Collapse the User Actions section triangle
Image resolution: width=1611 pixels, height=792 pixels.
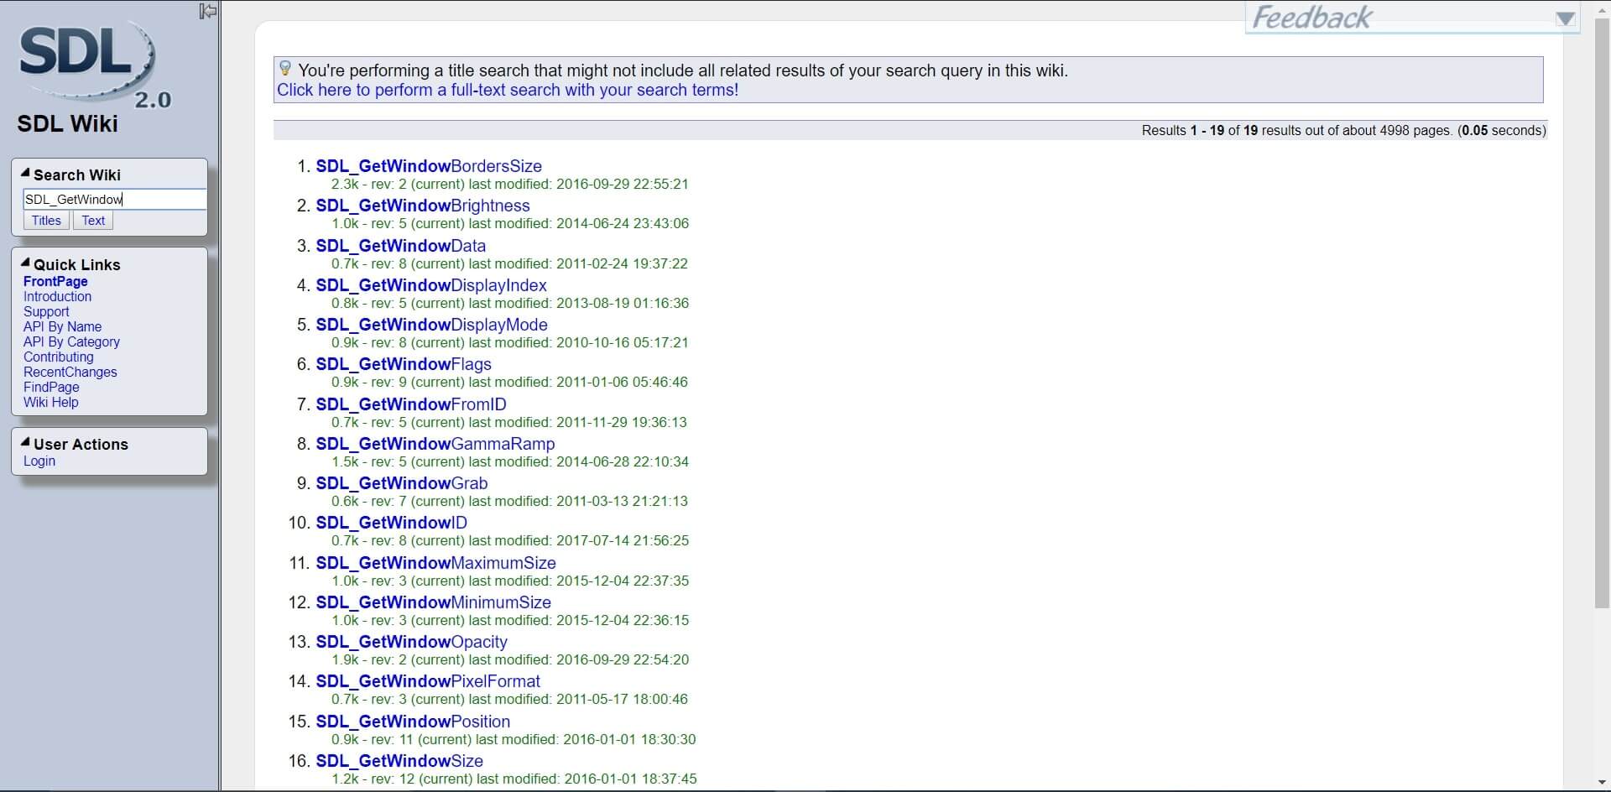(x=25, y=443)
